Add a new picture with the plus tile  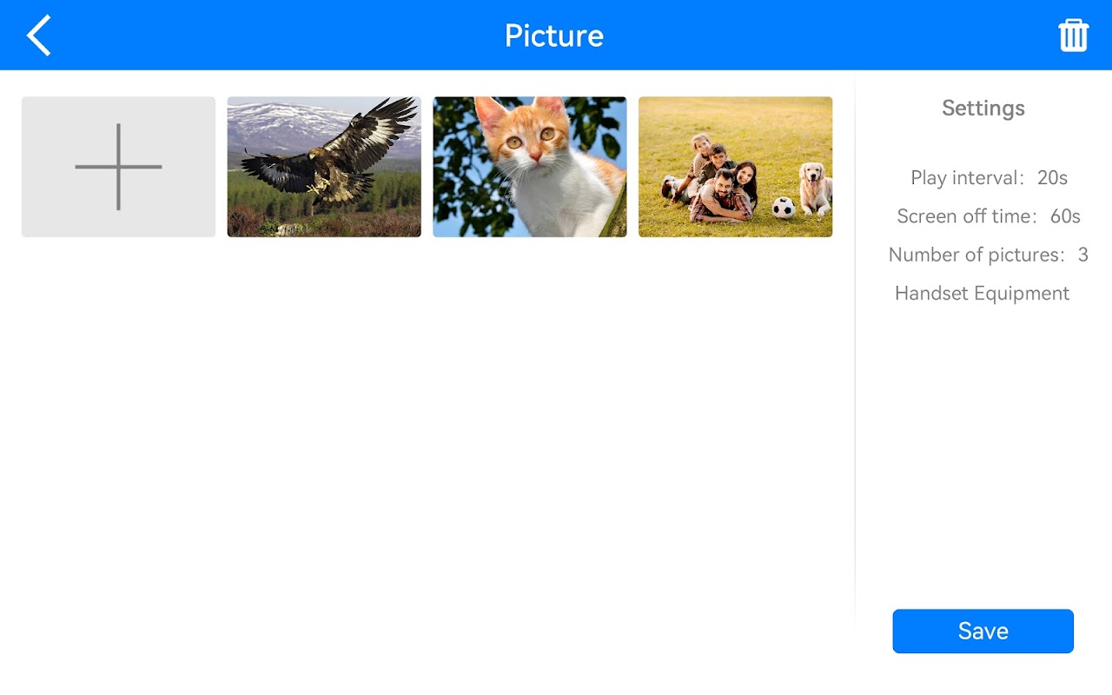pos(118,167)
